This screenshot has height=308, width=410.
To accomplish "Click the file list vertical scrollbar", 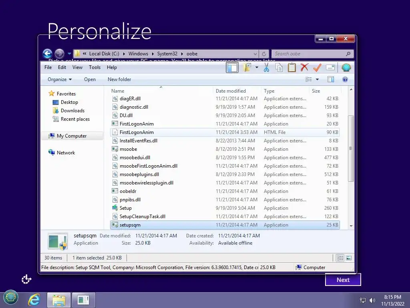I will point(351,148).
